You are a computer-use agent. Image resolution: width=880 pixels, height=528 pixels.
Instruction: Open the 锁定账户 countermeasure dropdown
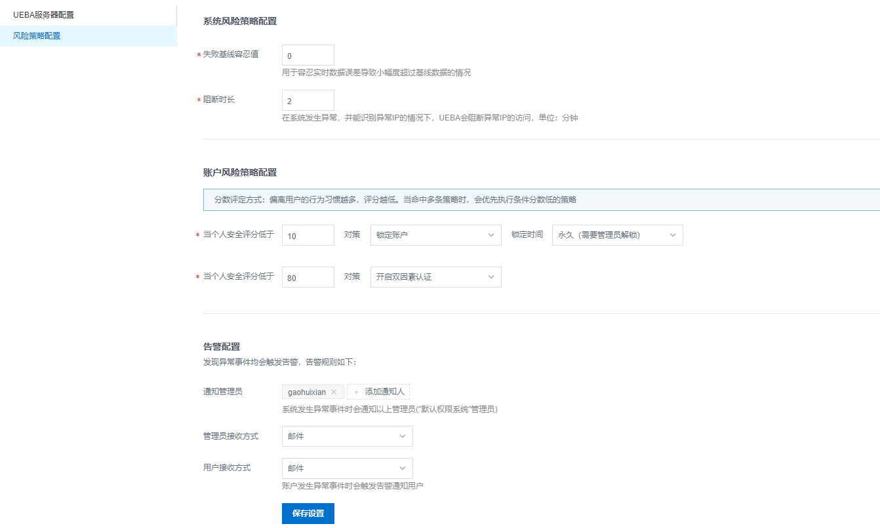tap(435, 235)
